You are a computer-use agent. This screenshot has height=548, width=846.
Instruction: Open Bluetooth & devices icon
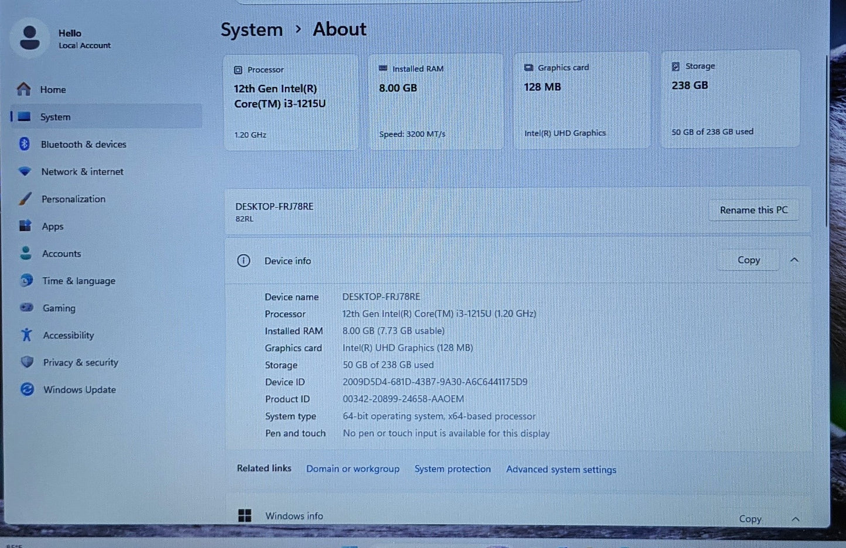[x=25, y=144]
